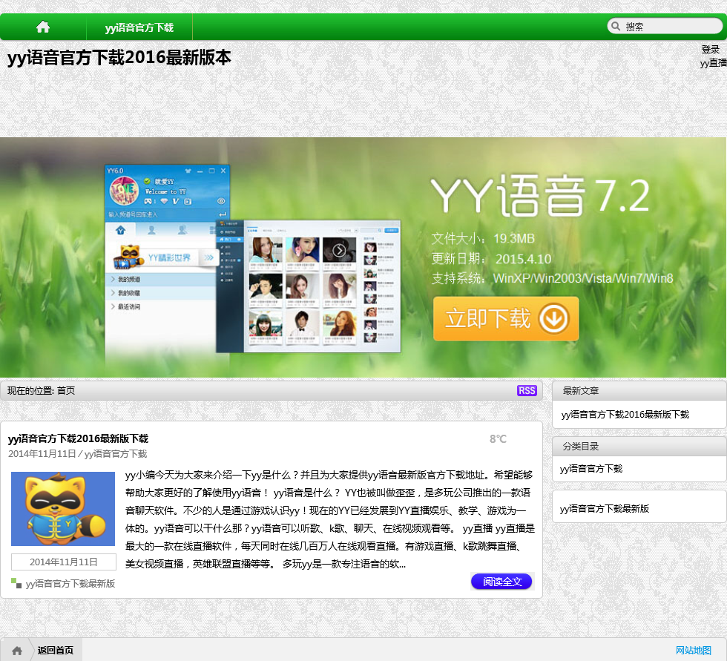Click the search magnifier icon
Viewport: 727px width, 661px height.
[x=616, y=26]
